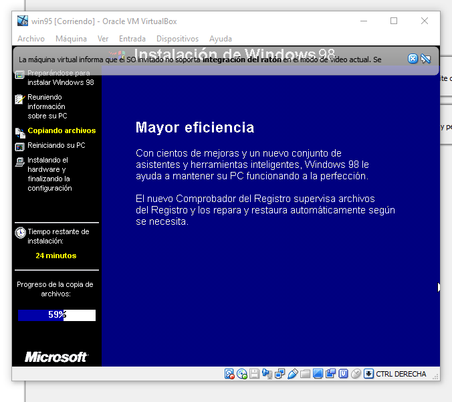Open the Entrada menu

click(x=132, y=39)
